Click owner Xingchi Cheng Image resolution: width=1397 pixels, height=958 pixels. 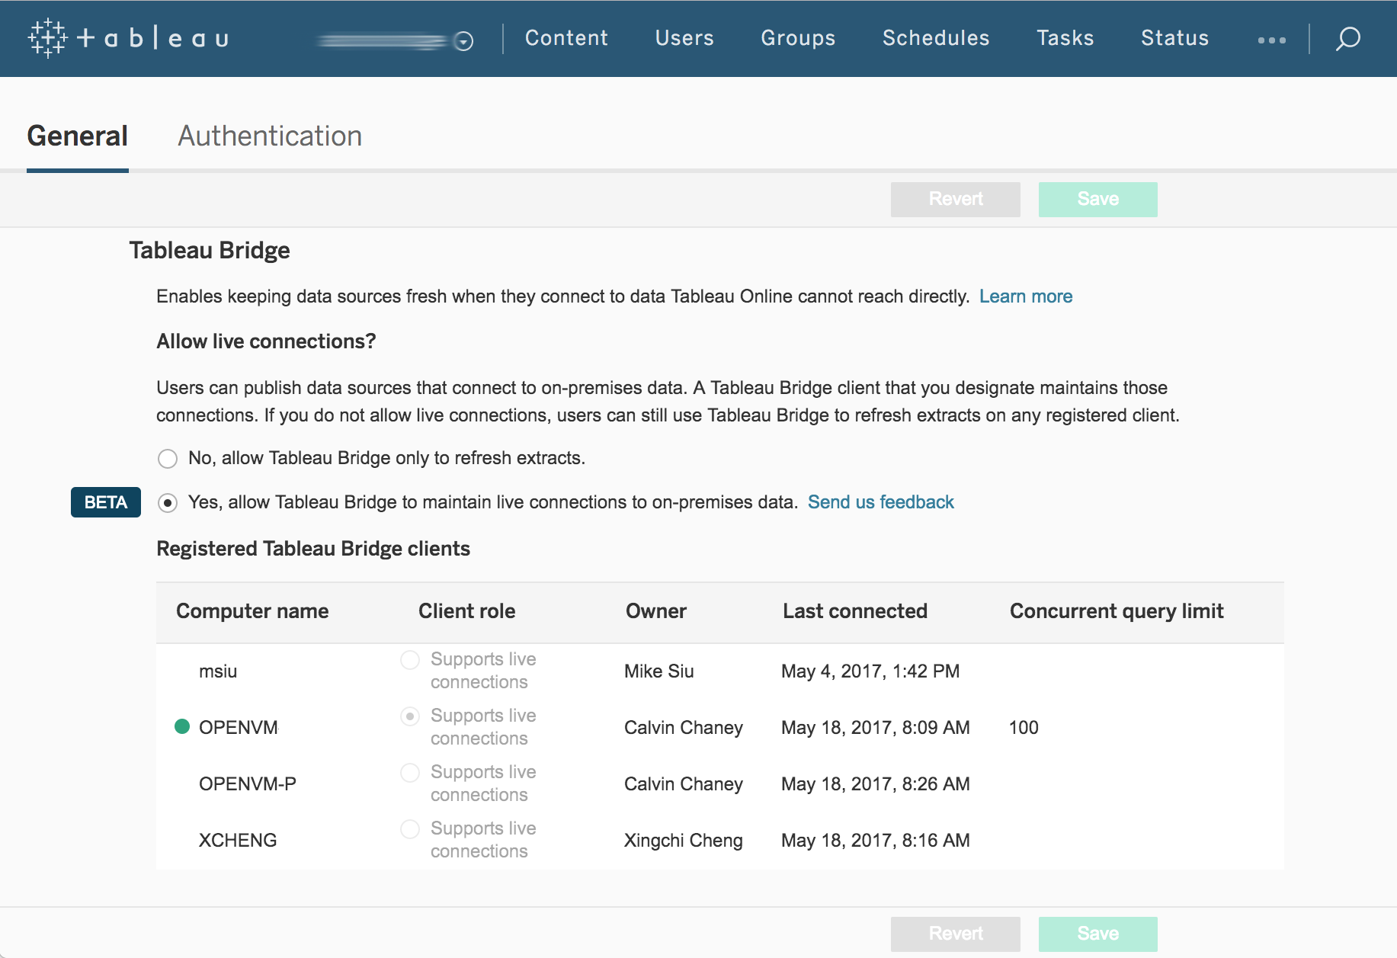684,841
